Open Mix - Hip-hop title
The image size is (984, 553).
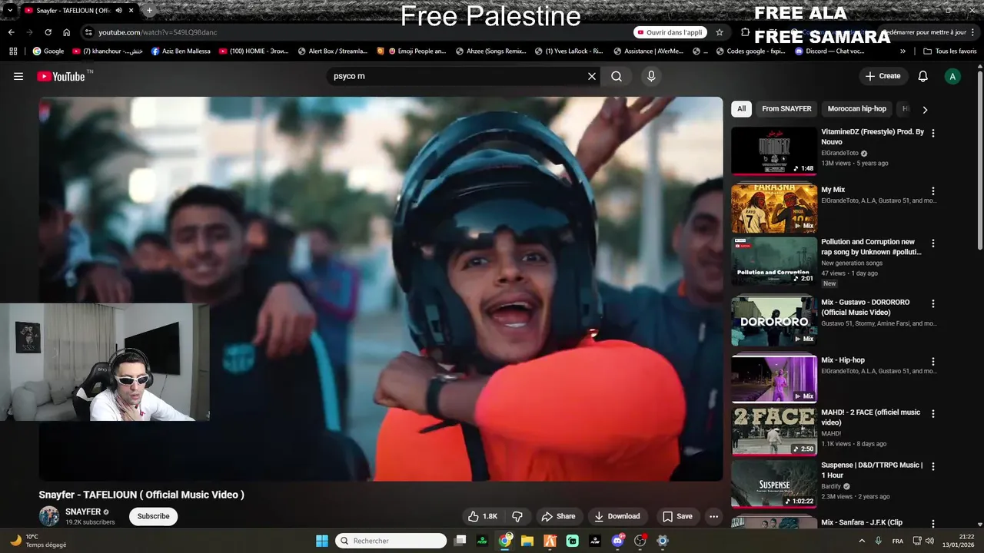[x=843, y=360]
